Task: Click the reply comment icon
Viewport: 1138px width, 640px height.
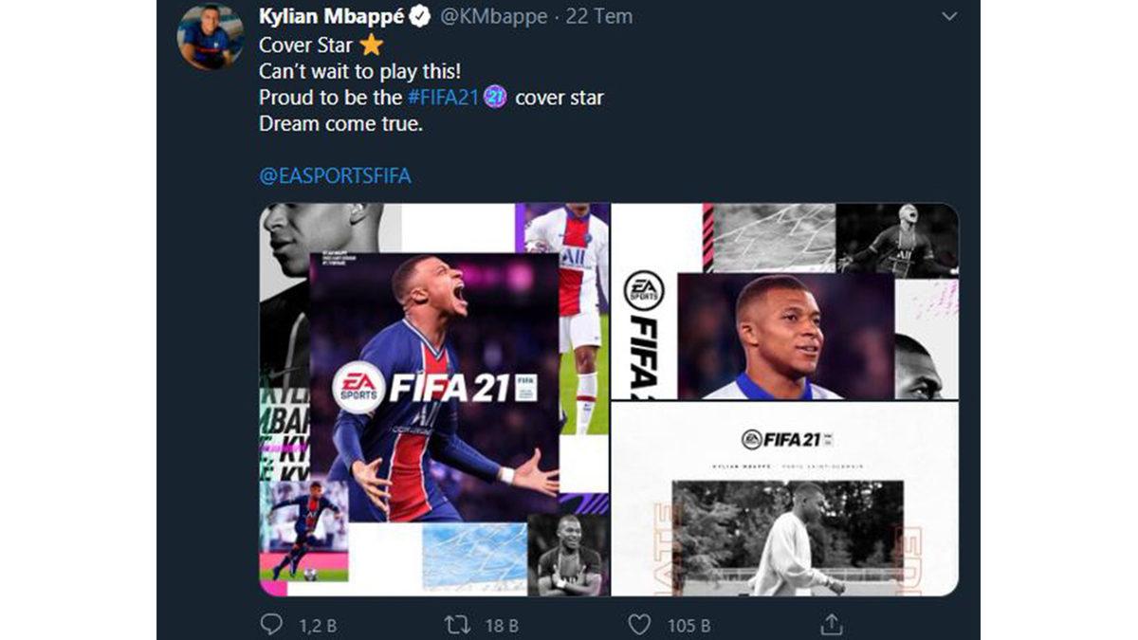Action: click(270, 624)
